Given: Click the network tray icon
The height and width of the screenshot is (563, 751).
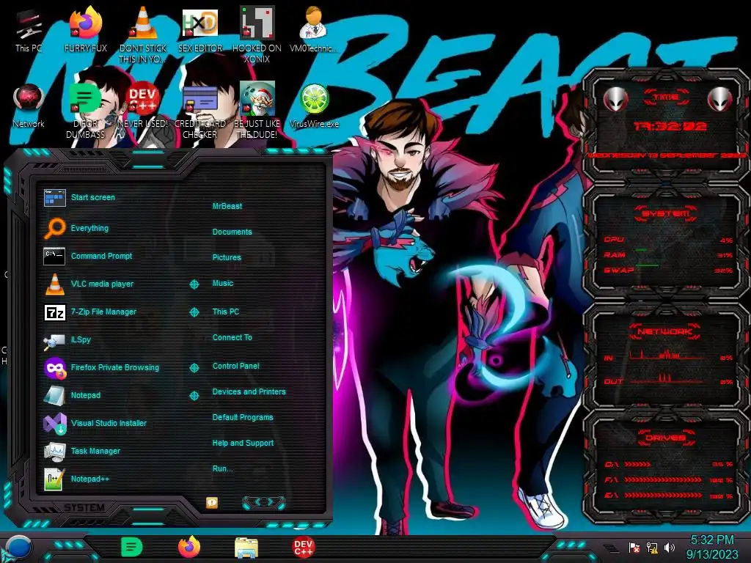Looking at the screenshot, I should pos(652,547).
